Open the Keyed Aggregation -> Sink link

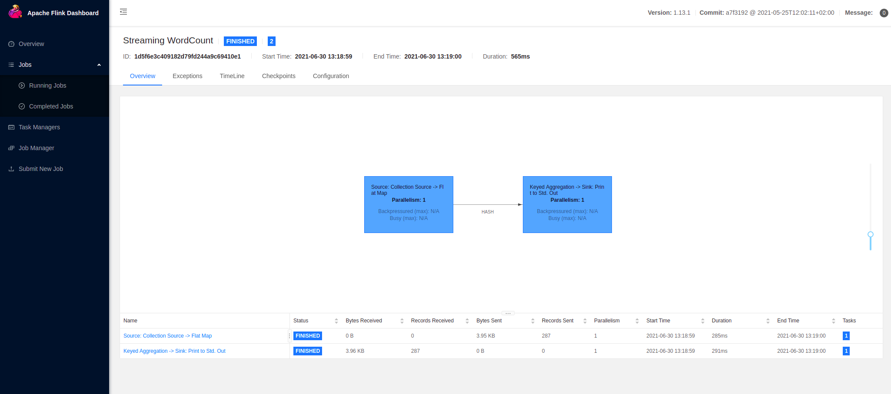pyautogui.click(x=174, y=351)
